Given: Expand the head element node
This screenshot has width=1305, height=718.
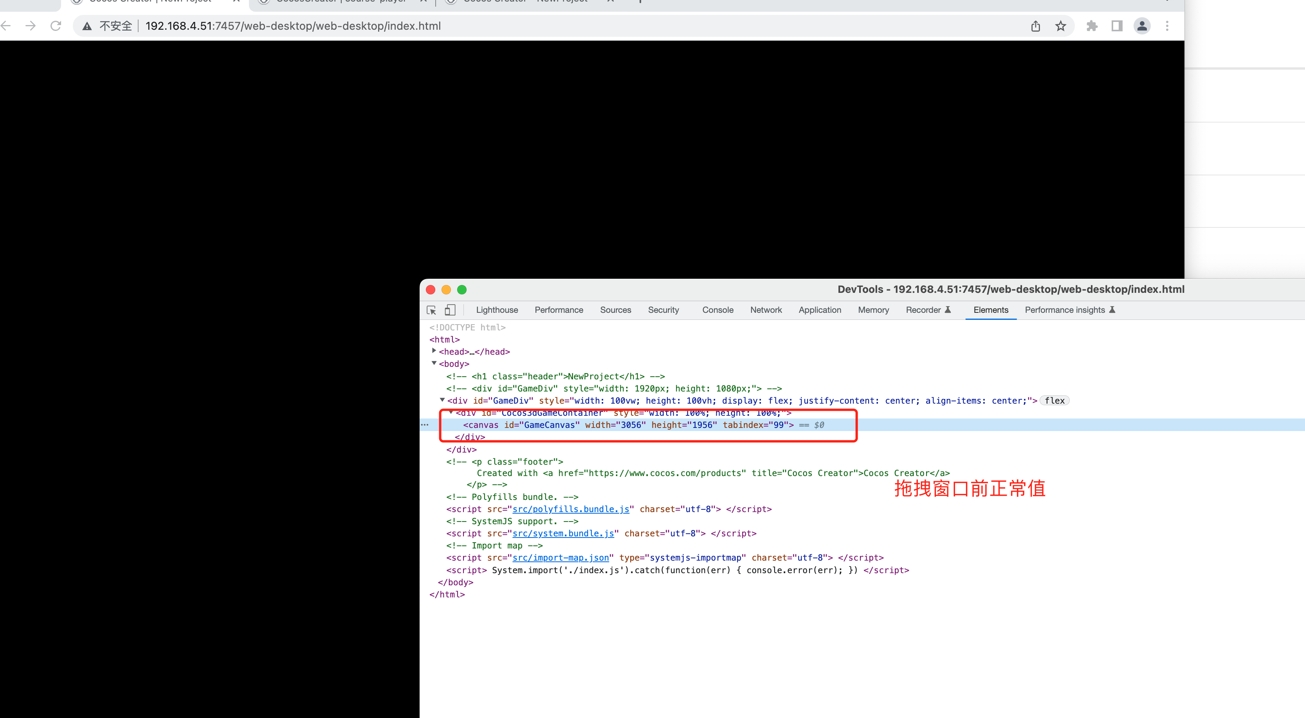Looking at the screenshot, I should (x=434, y=351).
